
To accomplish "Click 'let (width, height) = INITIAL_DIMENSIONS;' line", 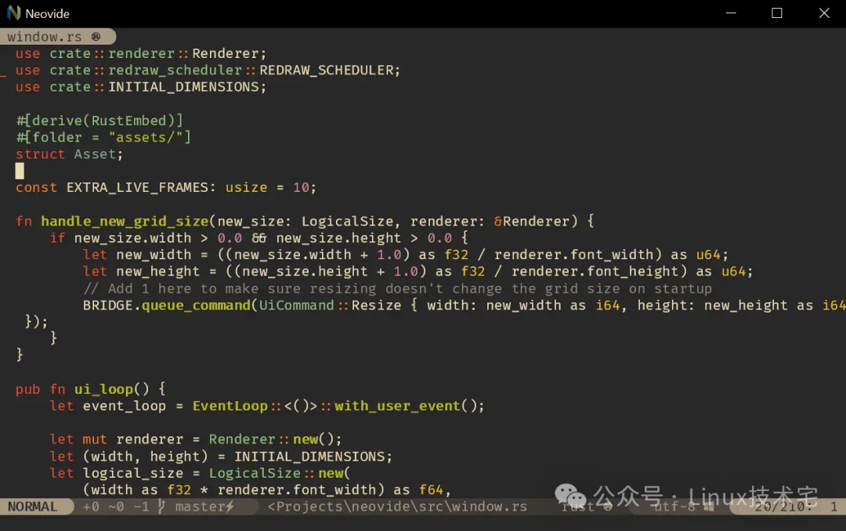I will (221, 457).
